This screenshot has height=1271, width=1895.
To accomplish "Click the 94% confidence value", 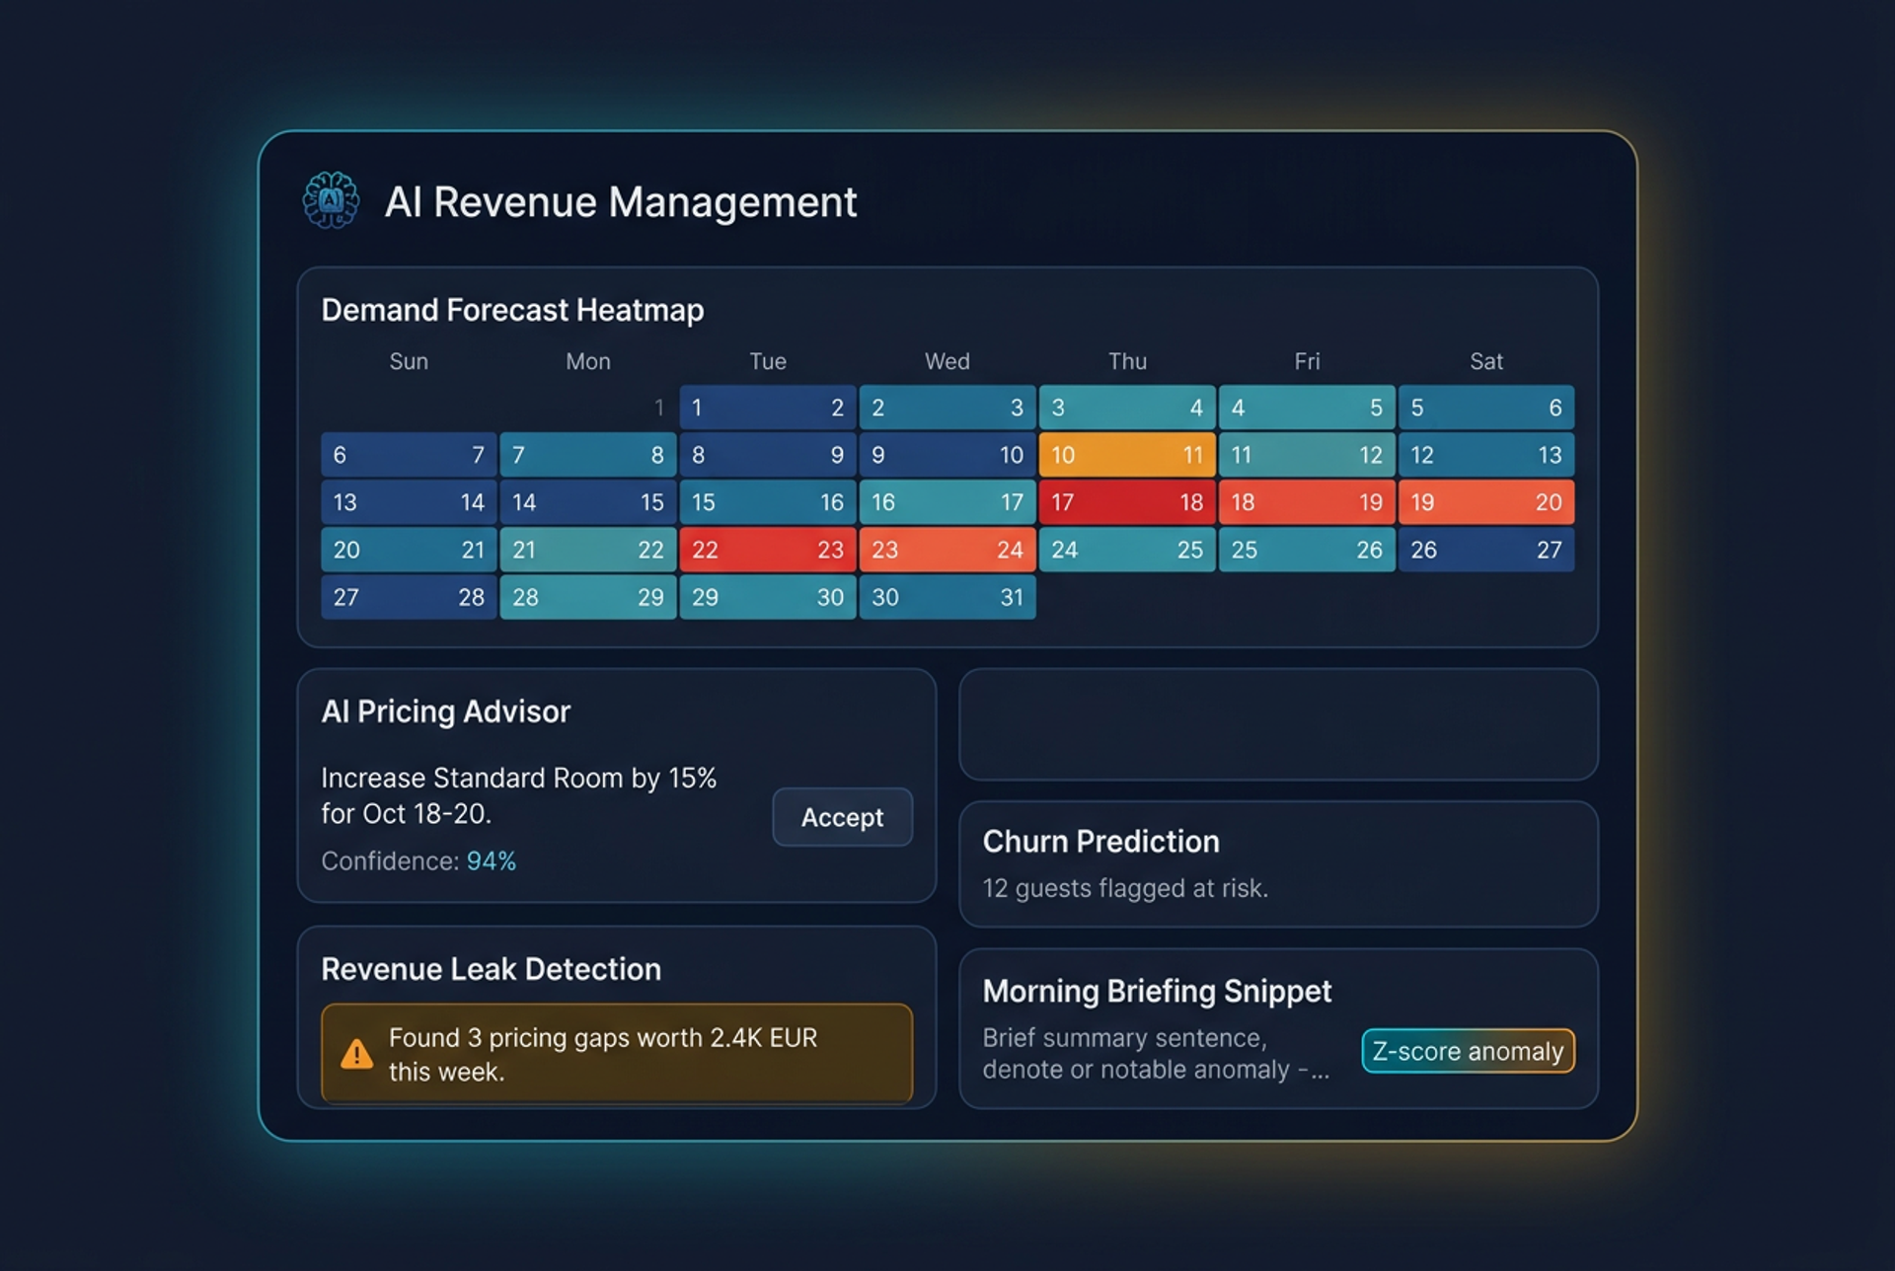I will [x=491, y=860].
